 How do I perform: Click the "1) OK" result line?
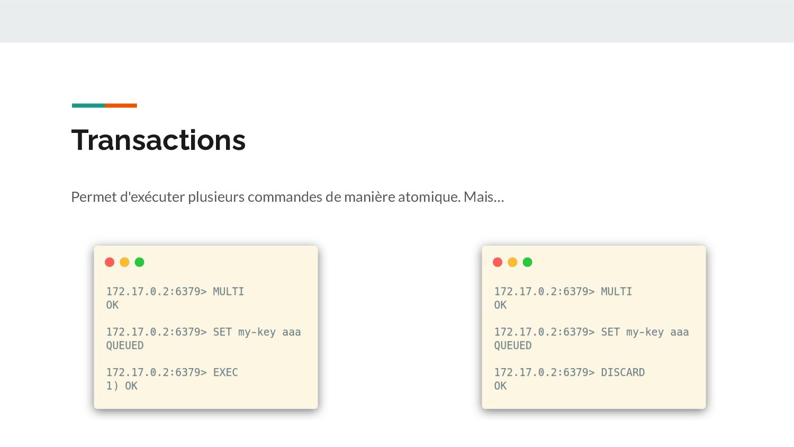coord(122,386)
